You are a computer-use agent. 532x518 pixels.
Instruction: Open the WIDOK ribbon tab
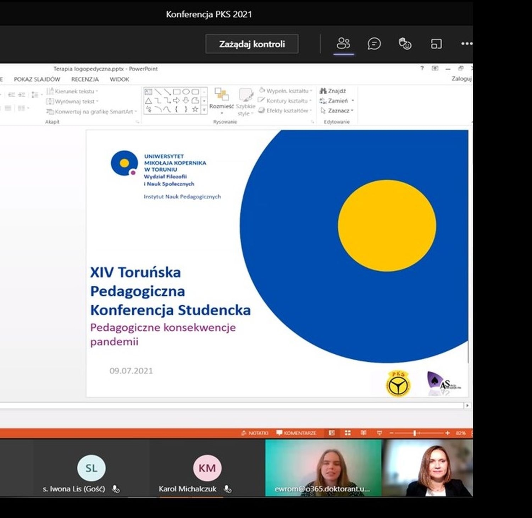(119, 79)
